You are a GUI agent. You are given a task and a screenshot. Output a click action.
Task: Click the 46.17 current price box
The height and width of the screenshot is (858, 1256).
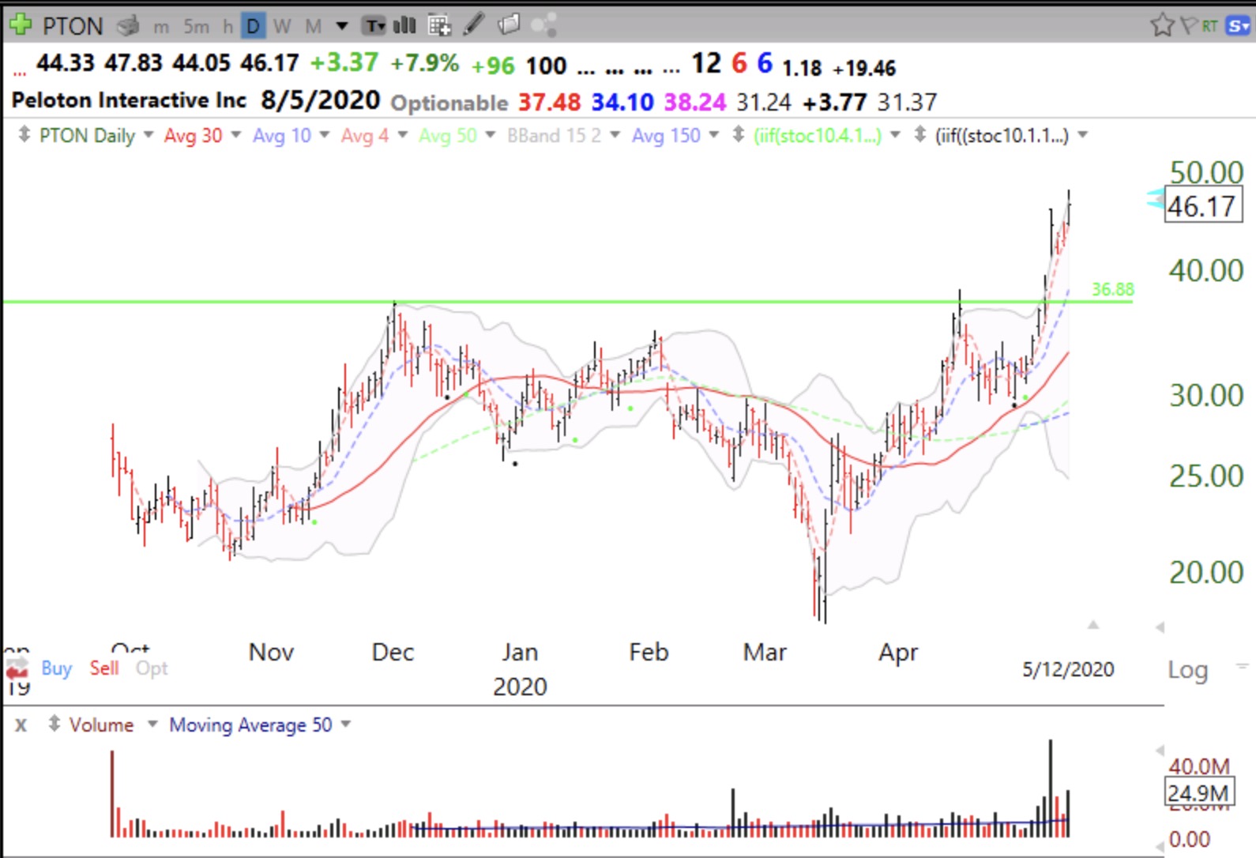[1203, 205]
